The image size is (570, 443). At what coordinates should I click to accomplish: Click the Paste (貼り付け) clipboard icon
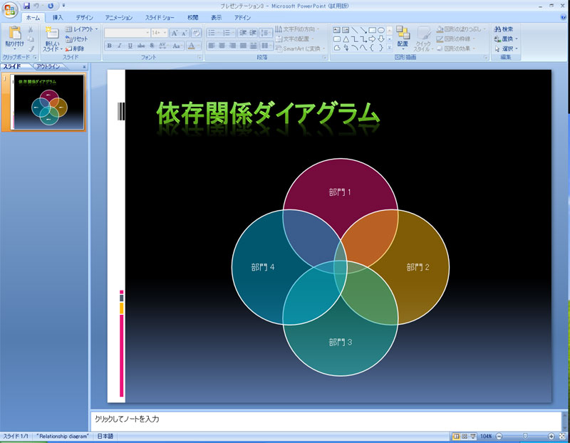click(x=14, y=36)
